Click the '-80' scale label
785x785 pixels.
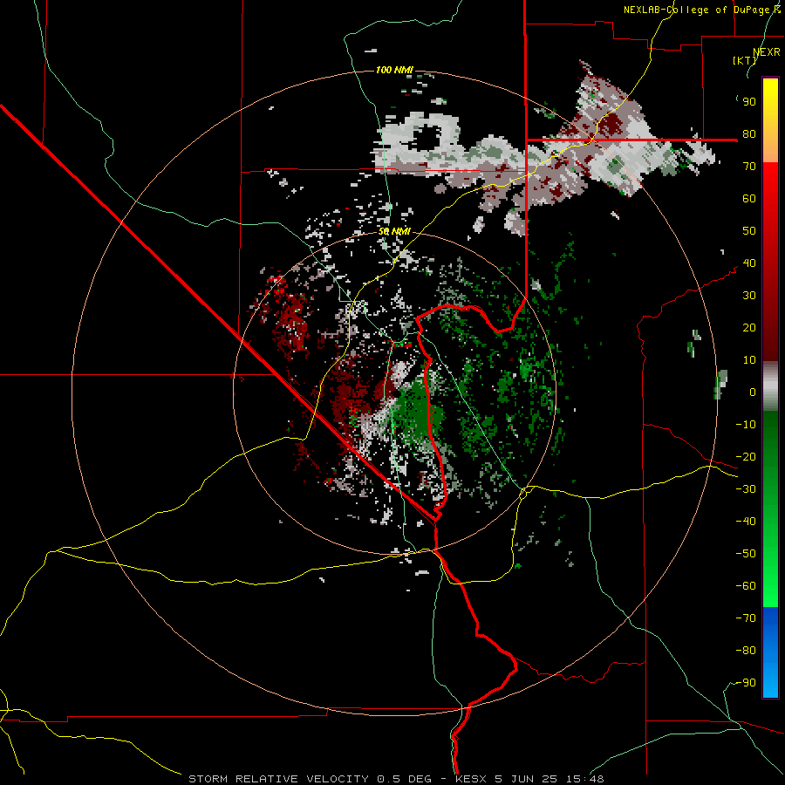(x=746, y=651)
